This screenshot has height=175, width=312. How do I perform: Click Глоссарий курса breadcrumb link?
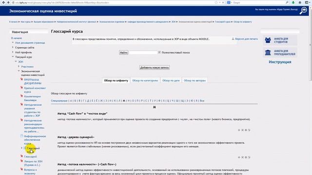pyautogui.click(x=223, y=22)
